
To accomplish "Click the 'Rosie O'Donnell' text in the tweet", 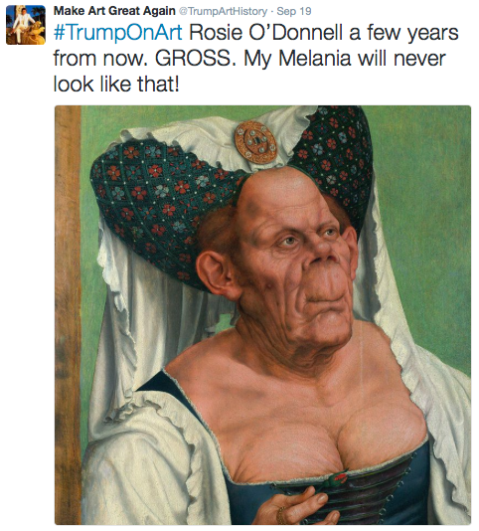I will pyautogui.click(x=265, y=33).
